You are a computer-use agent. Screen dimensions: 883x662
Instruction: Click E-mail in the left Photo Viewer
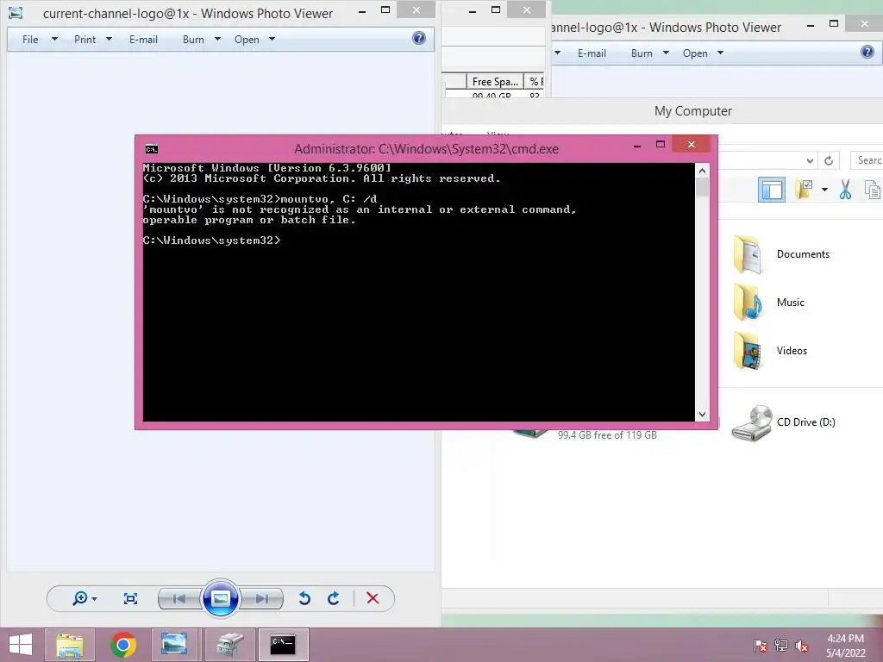click(144, 40)
